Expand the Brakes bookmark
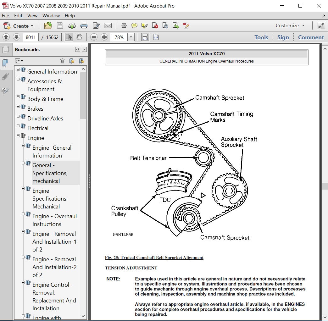 click(18, 107)
